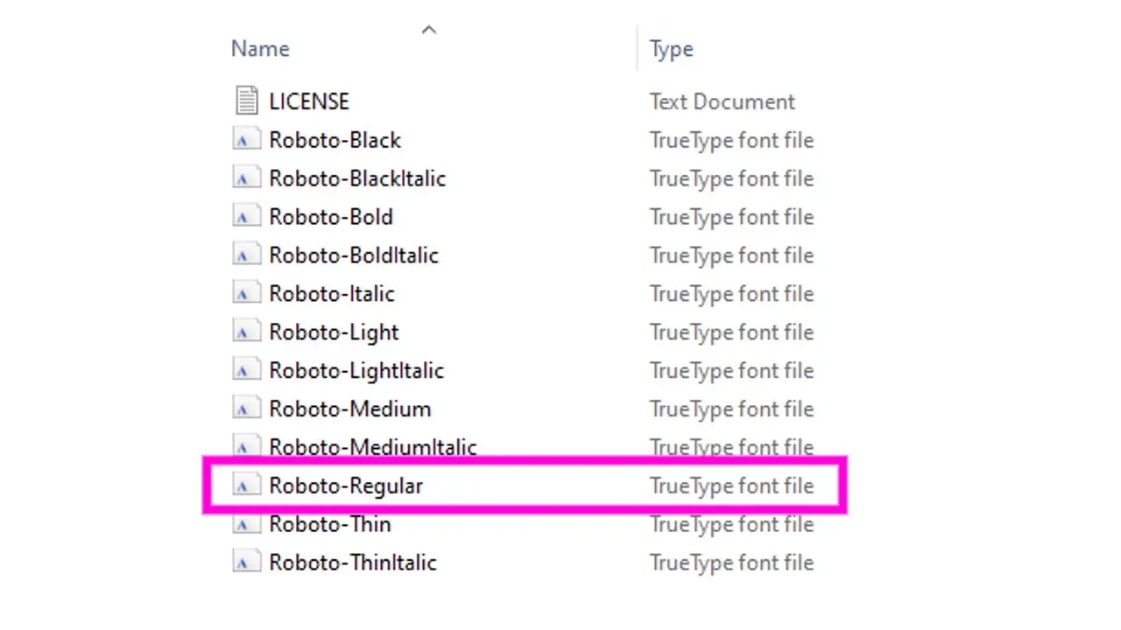Image resolution: width=1121 pixels, height=630 pixels.
Task: Select the Roboto-Medium file name
Action: (349, 409)
